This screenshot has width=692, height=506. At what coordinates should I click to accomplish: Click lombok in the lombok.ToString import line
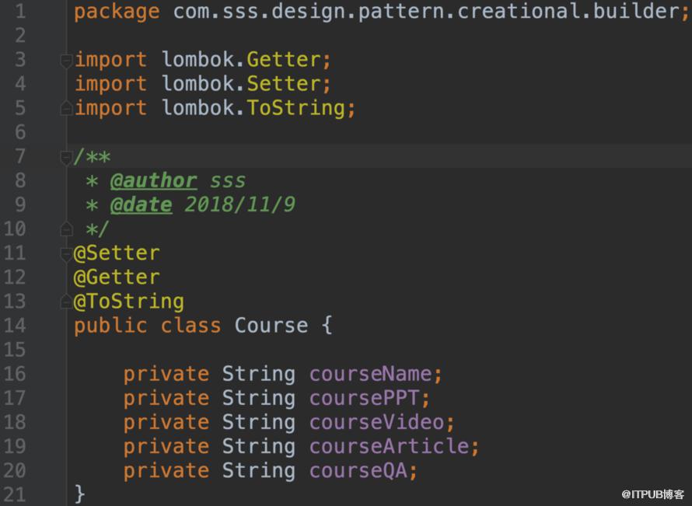(198, 108)
